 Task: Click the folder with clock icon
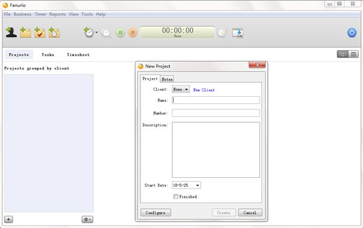54,33
